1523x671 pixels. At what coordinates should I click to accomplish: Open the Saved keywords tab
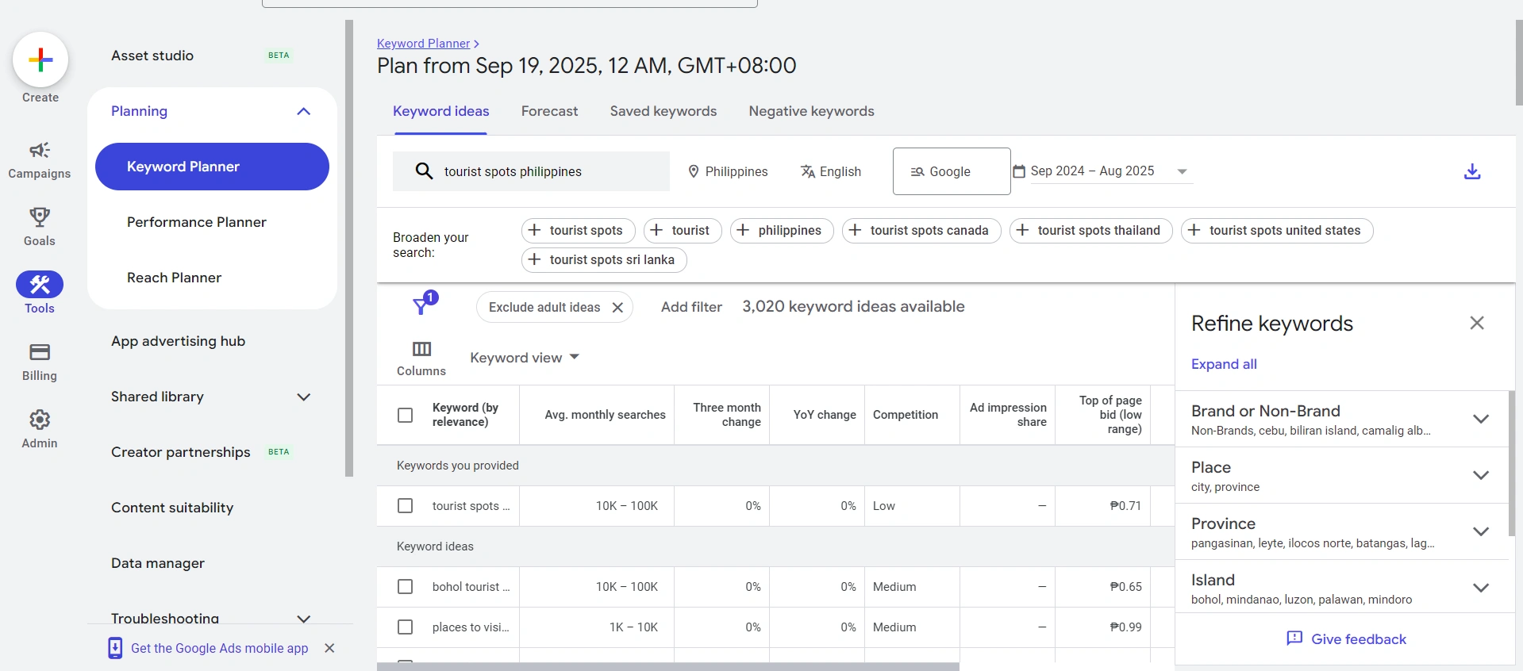pos(663,111)
